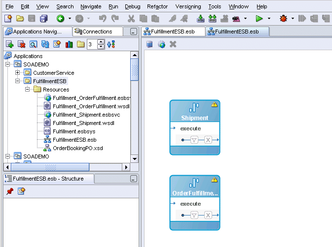The height and width of the screenshot is (247, 332).
Task: Open the Tools menu
Action: [215, 7]
